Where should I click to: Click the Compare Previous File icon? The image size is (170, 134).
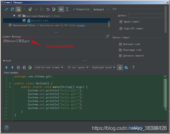click(x=18, y=68)
